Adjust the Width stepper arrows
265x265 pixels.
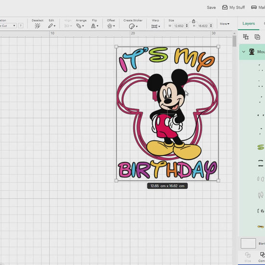coord(187,26)
